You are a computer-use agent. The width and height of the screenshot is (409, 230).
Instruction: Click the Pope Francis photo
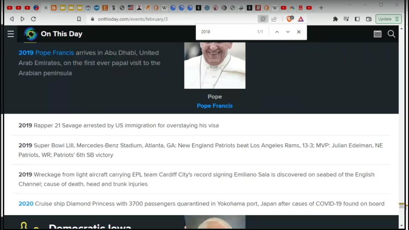215,65
